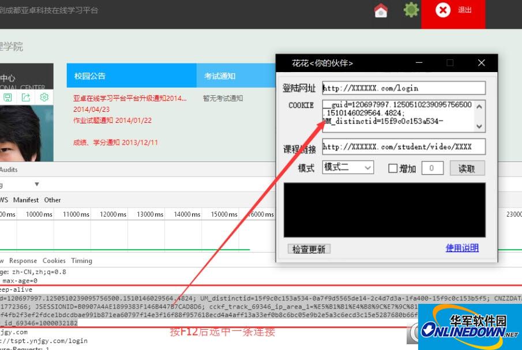Select the 暂无考试通知 text

[223, 98]
